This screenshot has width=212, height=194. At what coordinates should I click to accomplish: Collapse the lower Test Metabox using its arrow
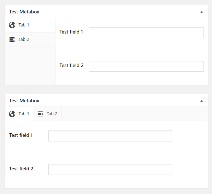coord(201,101)
